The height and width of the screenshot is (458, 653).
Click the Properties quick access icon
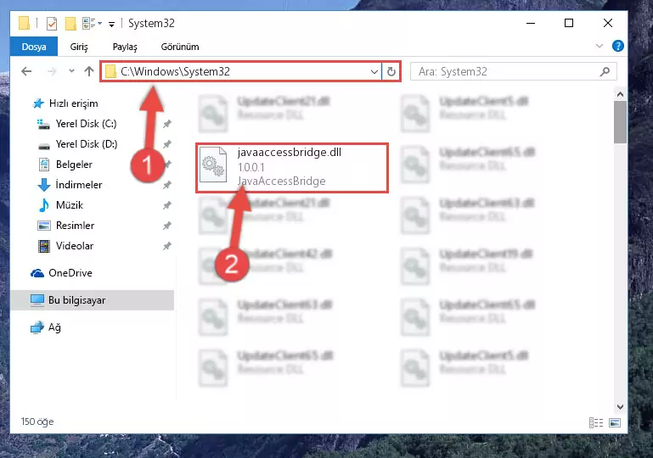pos(52,23)
